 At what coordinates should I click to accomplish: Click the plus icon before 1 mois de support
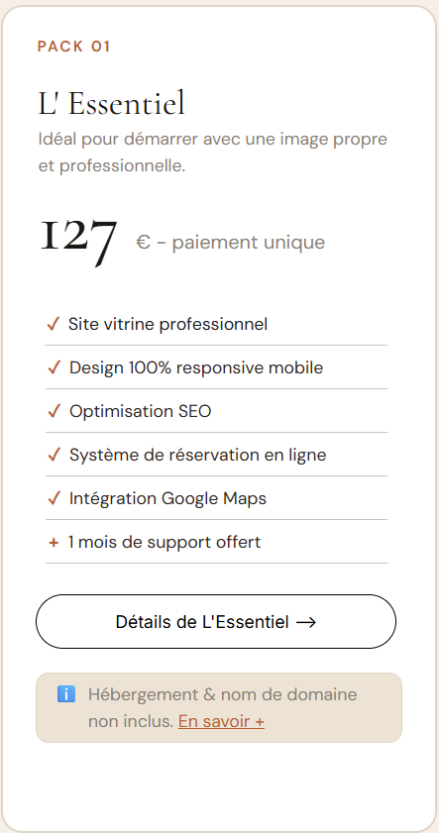coord(54,543)
